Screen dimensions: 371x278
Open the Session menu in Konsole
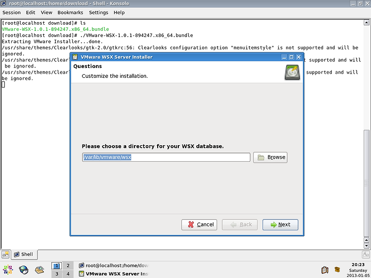click(11, 12)
